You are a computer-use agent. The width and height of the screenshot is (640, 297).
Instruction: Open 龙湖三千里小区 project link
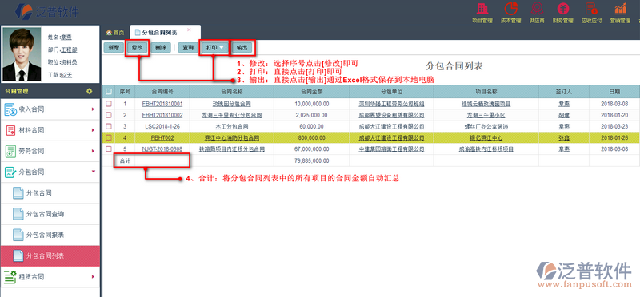486,115
